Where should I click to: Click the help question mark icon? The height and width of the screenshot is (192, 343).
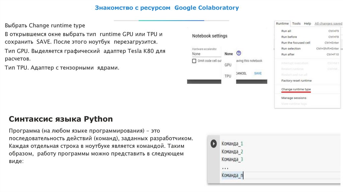click(x=238, y=53)
